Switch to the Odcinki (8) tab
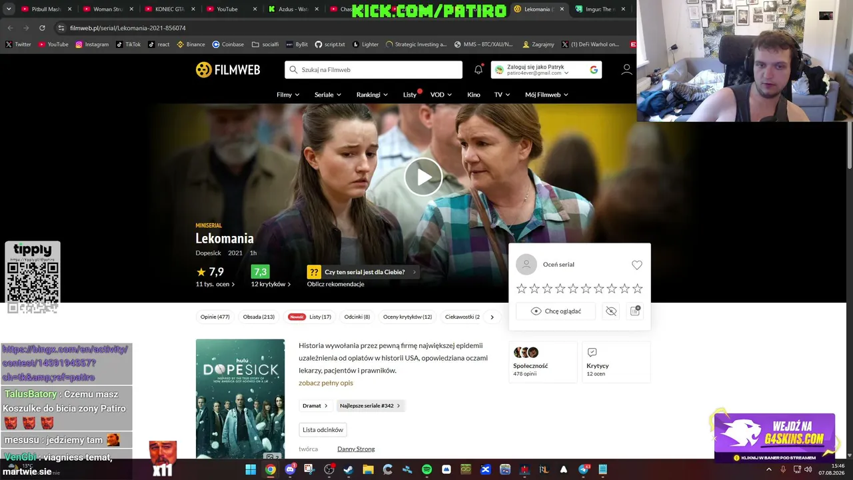The width and height of the screenshot is (853, 480). pos(357,317)
